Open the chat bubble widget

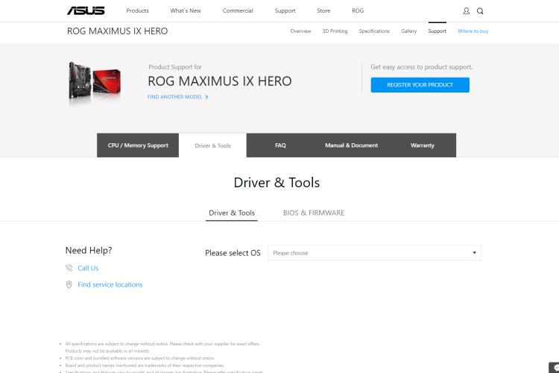[554, 368]
